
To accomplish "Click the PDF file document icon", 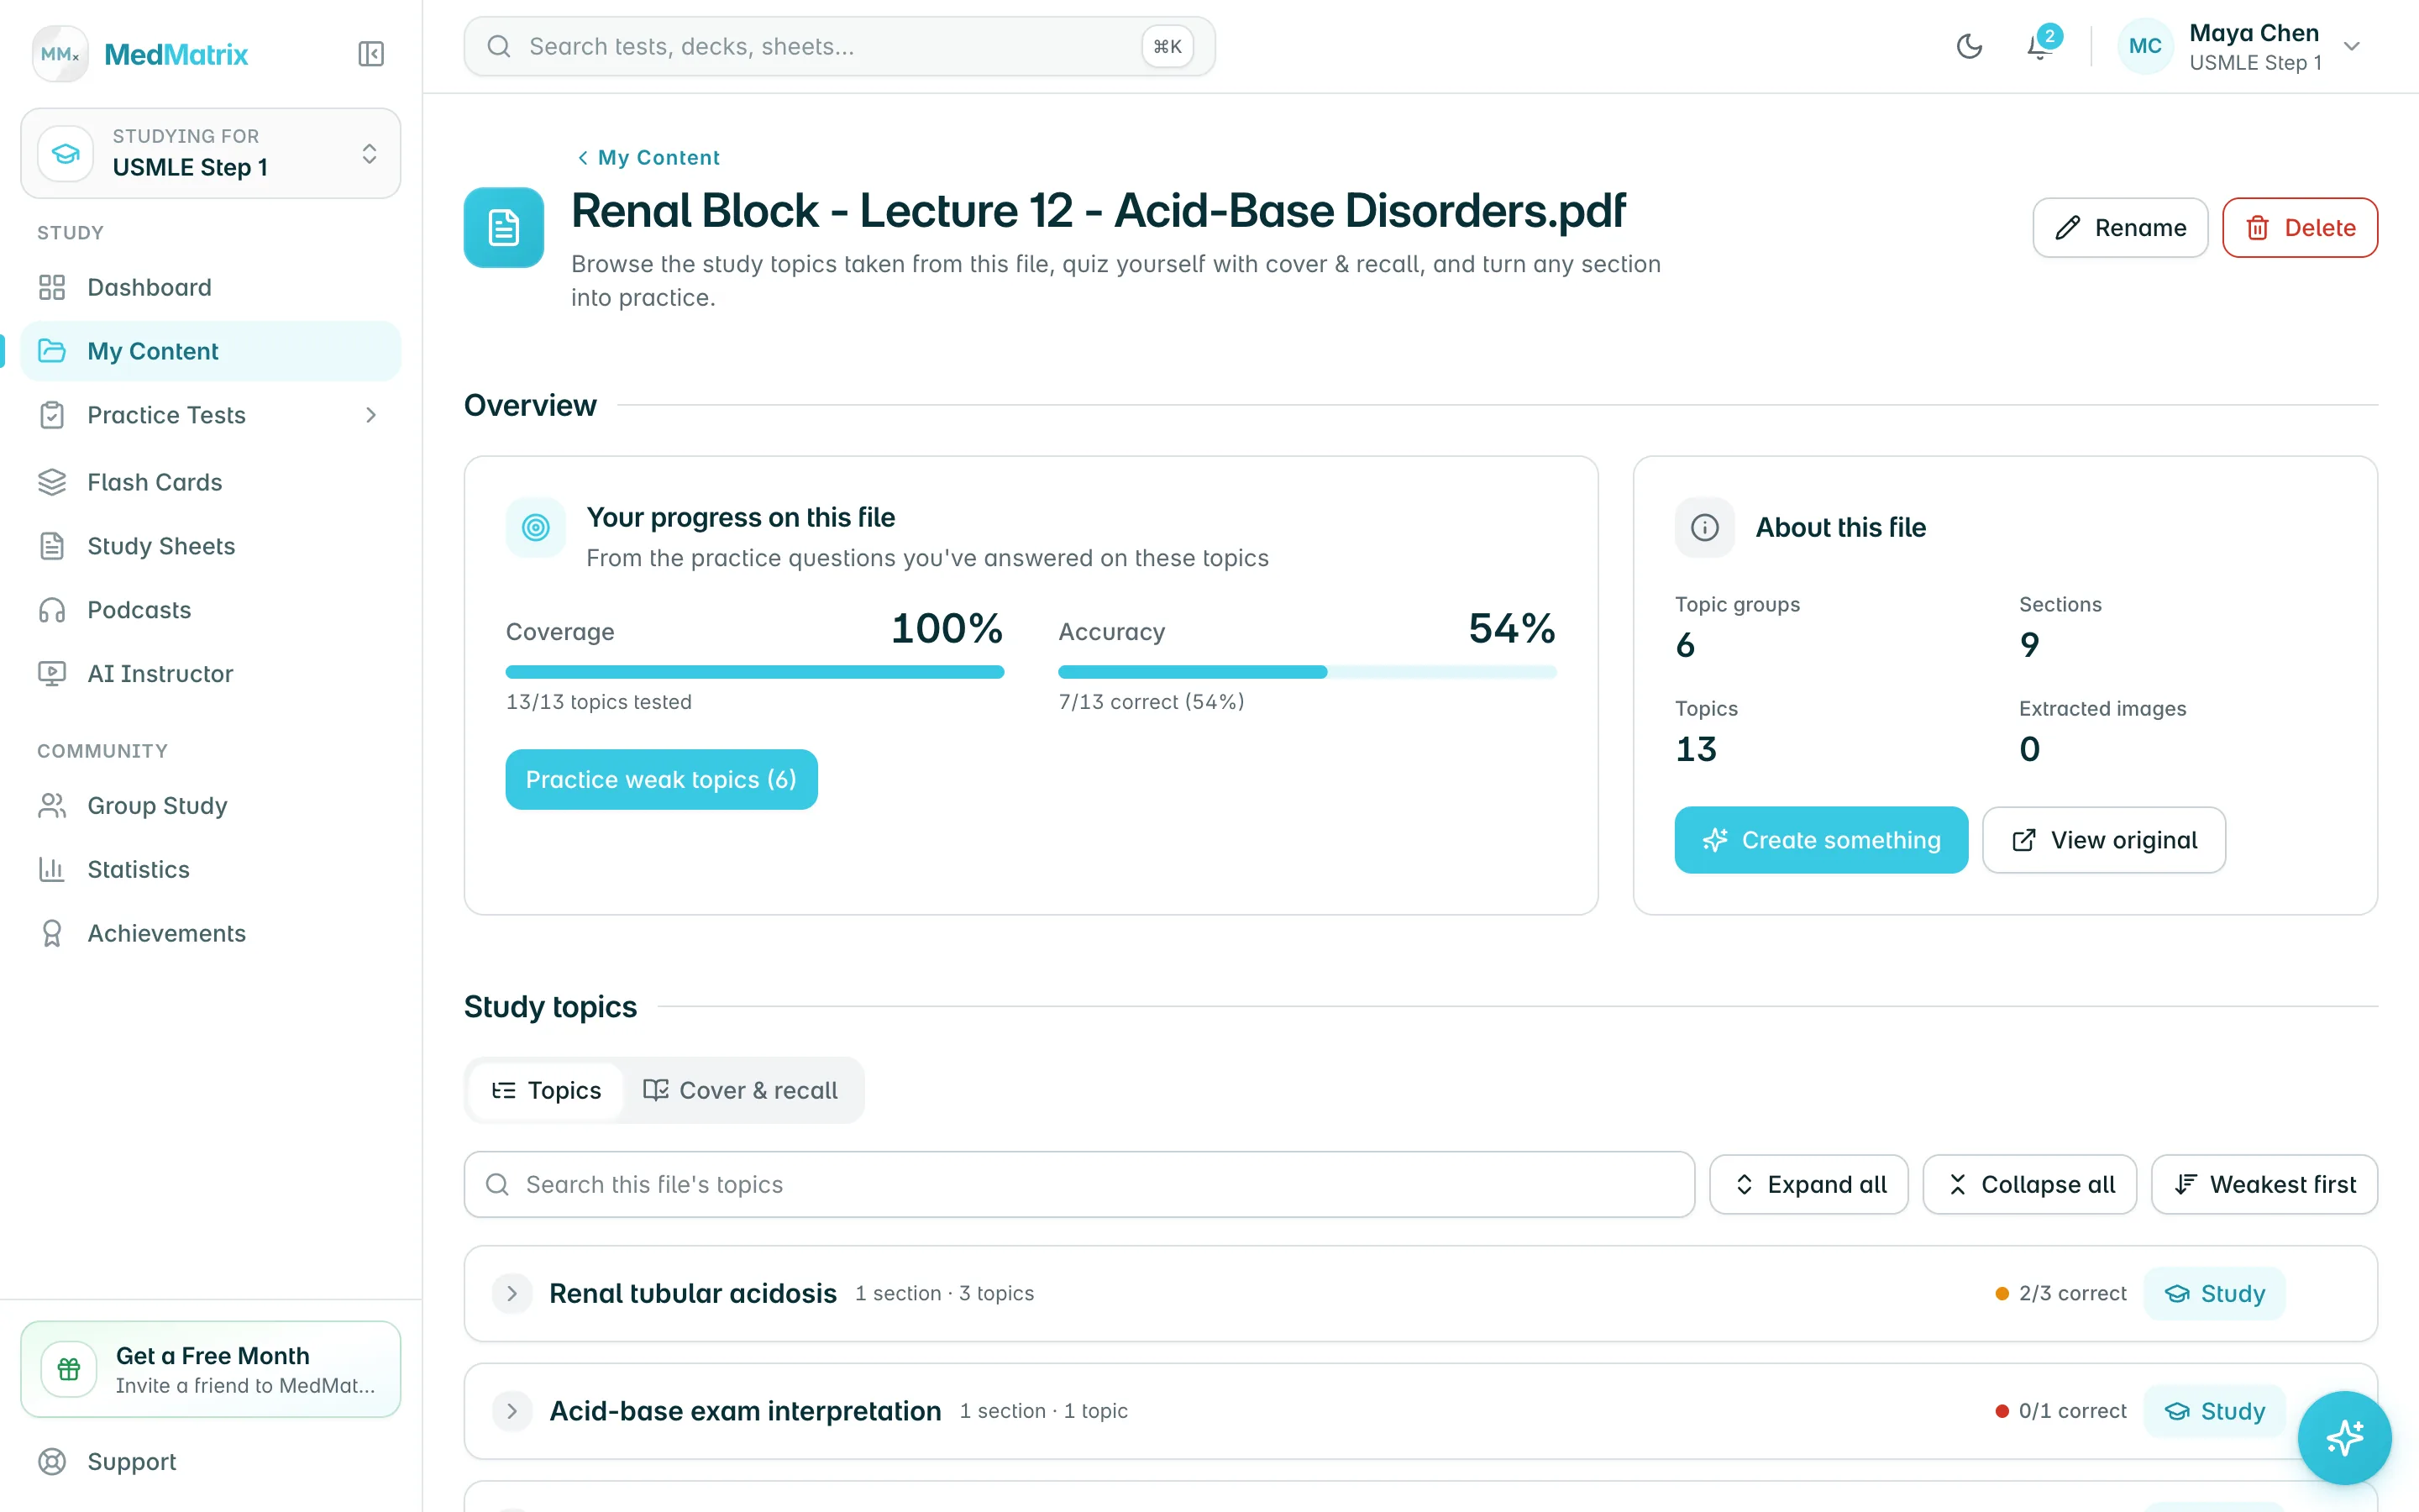I will pos(504,228).
